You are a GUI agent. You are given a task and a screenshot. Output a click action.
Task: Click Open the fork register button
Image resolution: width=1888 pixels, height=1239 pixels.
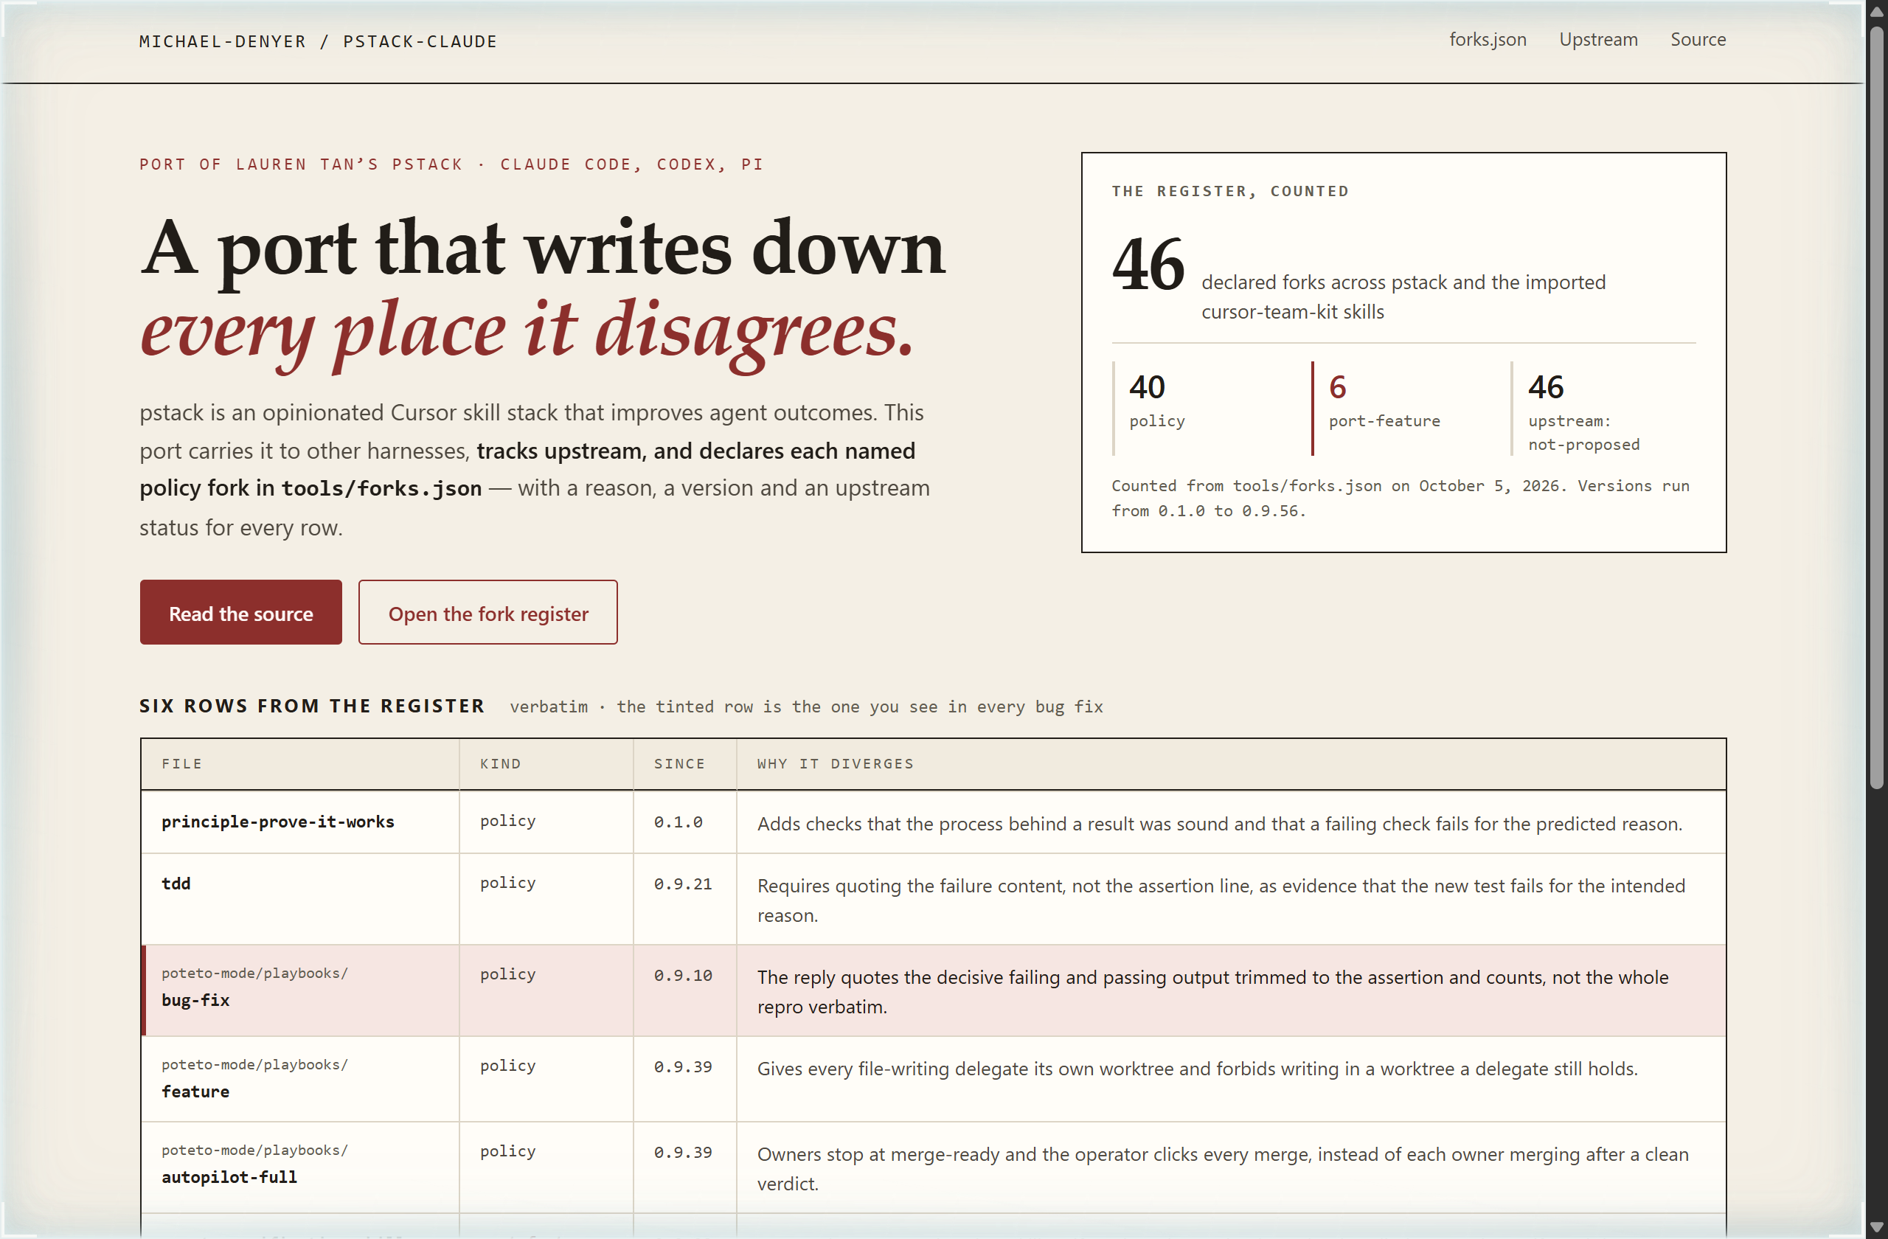[488, 612]
